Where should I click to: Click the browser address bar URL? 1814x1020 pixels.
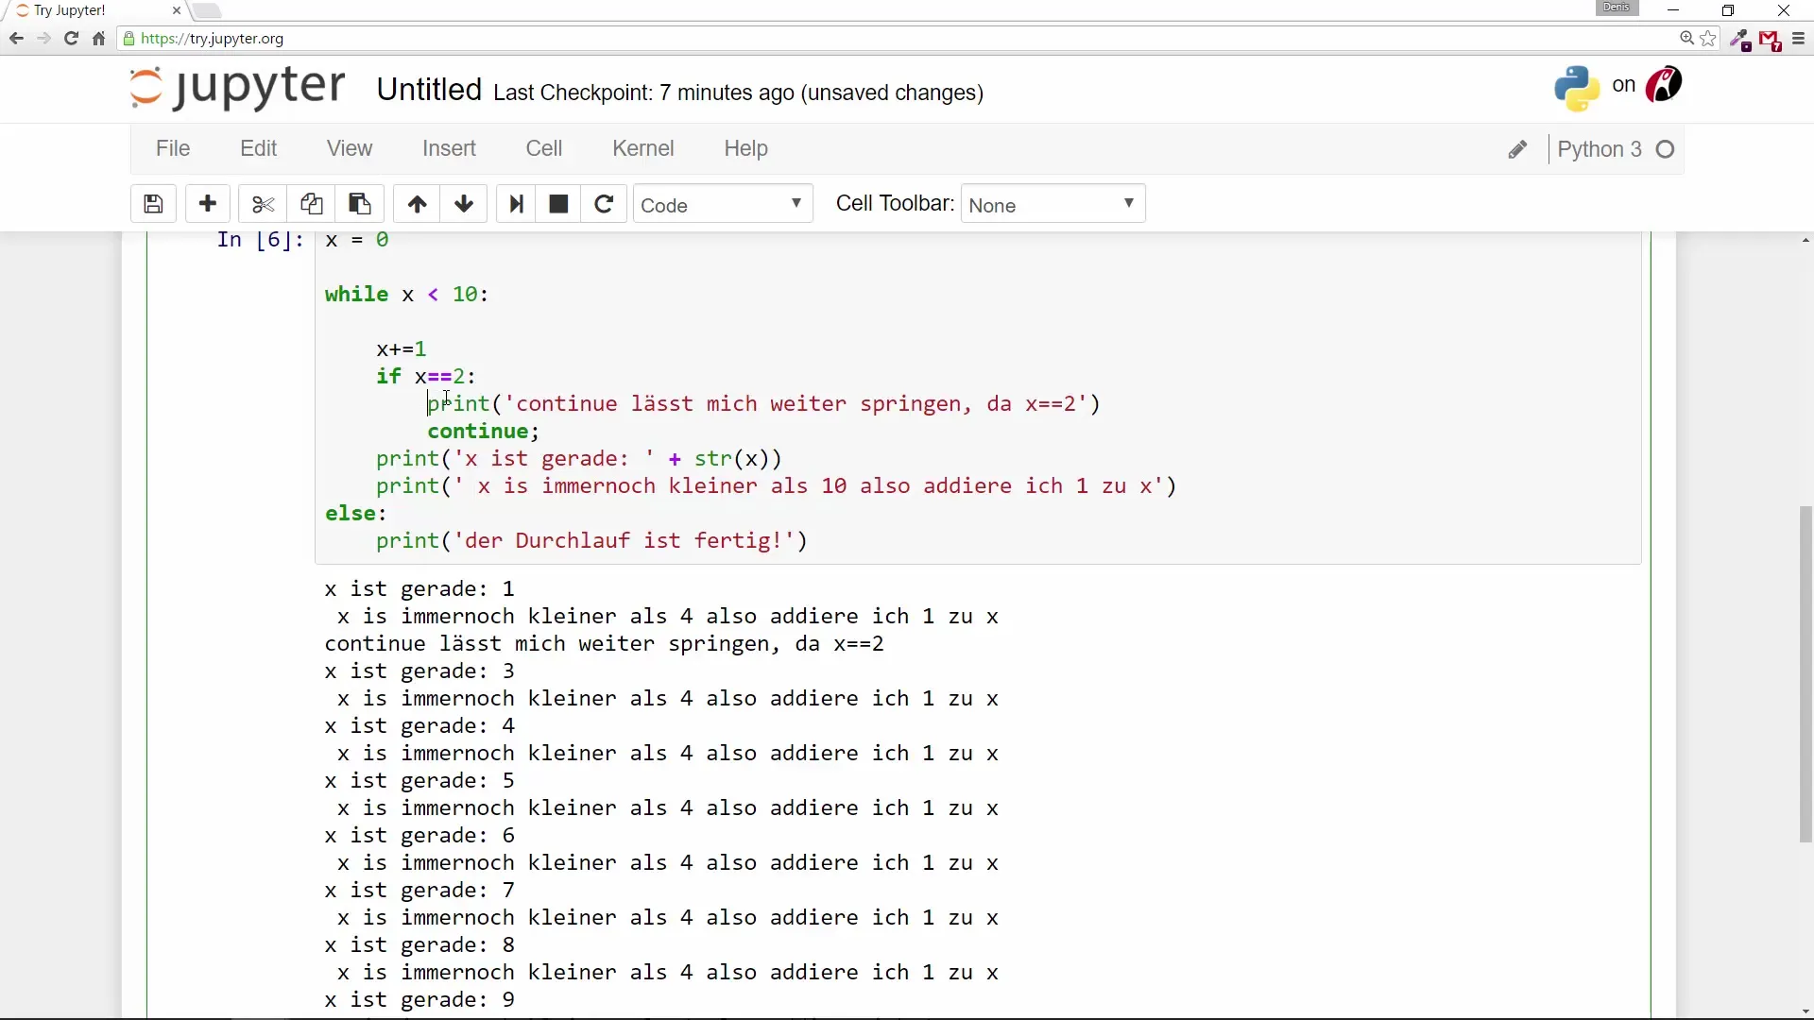tap(213, 39)
